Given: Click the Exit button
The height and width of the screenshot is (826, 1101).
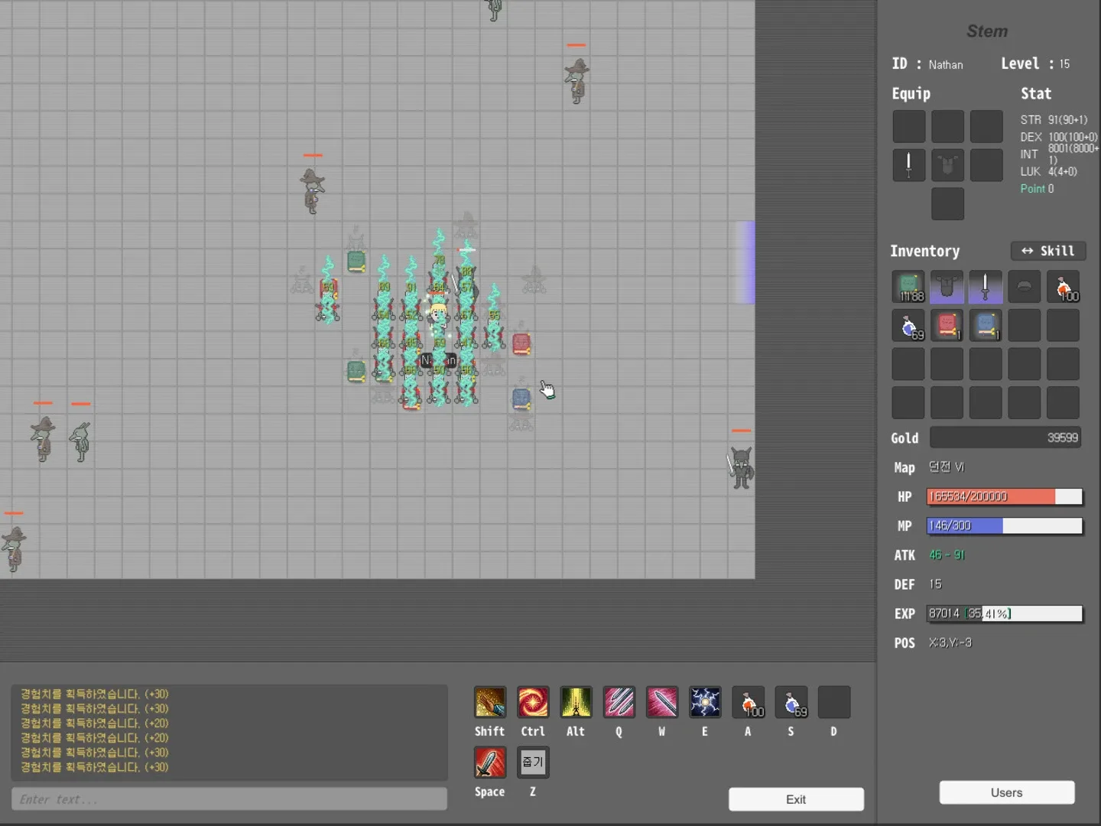Looking at the screenshot, I should click(x=796, y=798).
